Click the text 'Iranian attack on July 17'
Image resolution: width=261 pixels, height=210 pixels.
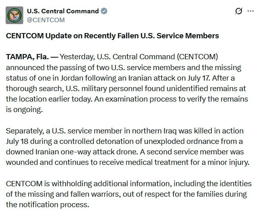coord(168,78)
